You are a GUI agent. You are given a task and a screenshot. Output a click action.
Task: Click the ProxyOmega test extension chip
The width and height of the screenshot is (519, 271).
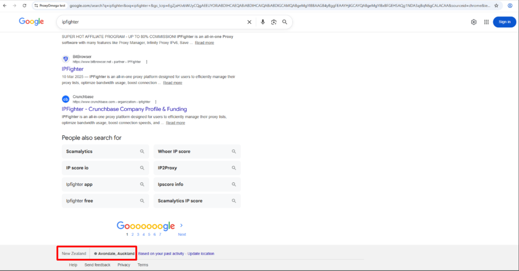[50, 6]
